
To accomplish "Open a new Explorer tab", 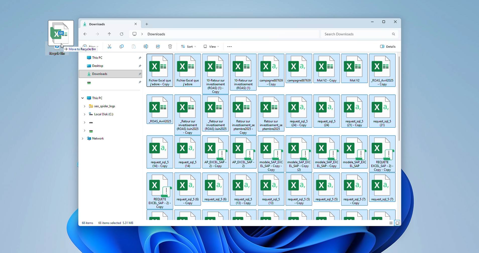I will (x=147, y=24).
